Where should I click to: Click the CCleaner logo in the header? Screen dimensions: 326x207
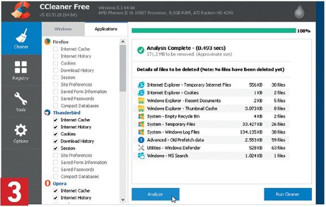click(21, 10)
